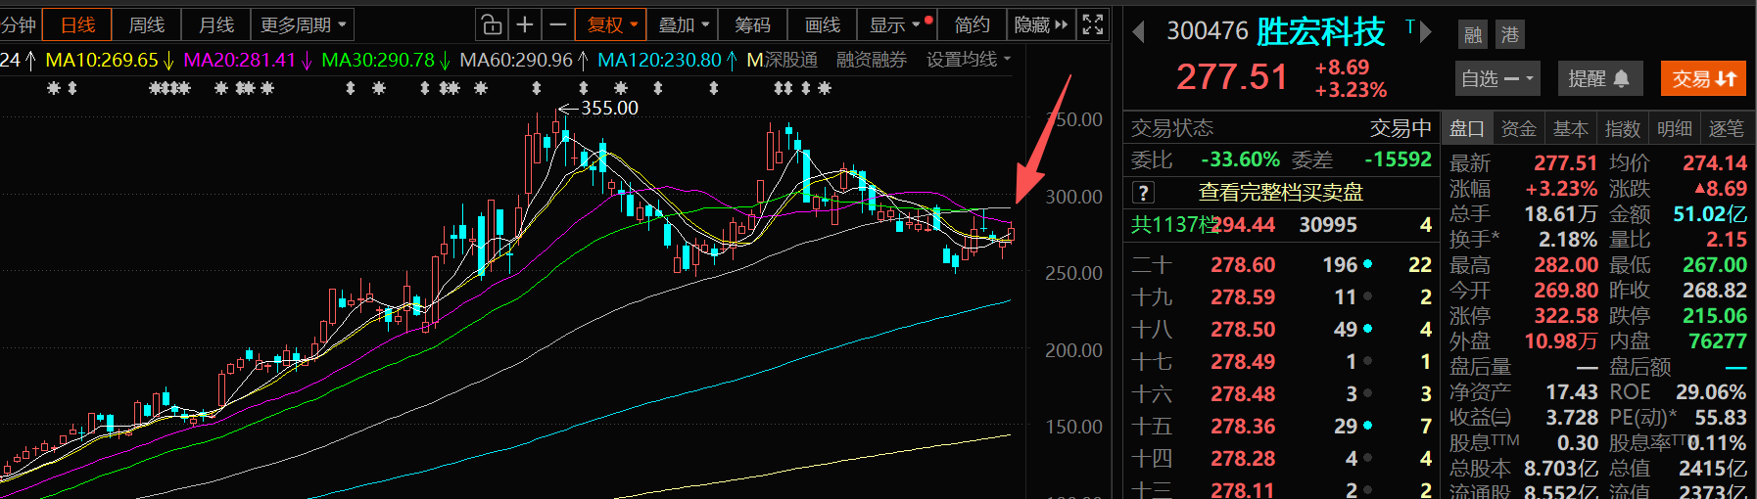
Task: Click the lock icon in the chart toolbar
Action: 492,24
